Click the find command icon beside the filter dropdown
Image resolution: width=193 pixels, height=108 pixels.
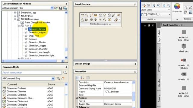point(58,78)
